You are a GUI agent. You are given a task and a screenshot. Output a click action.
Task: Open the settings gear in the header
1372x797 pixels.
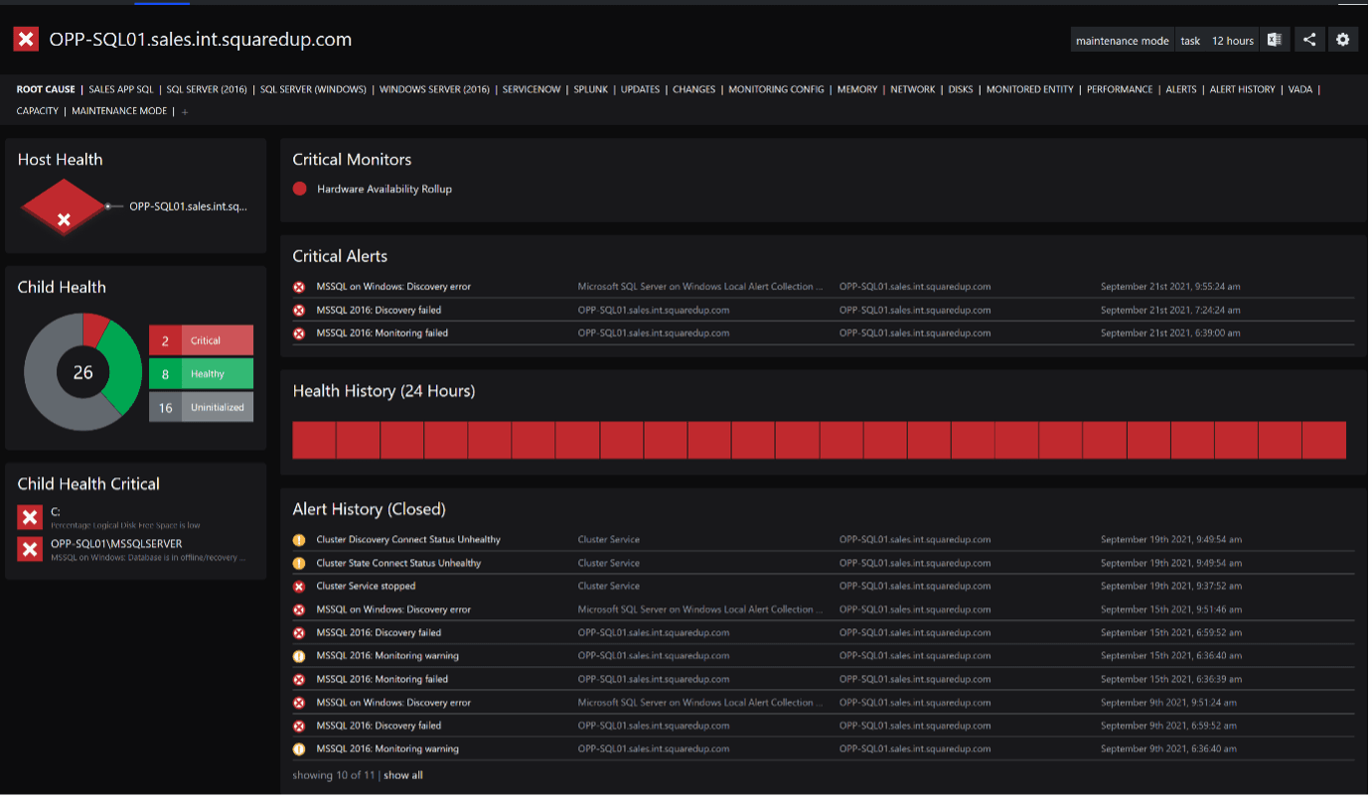pyautogui.click(x=1343, y=40)
